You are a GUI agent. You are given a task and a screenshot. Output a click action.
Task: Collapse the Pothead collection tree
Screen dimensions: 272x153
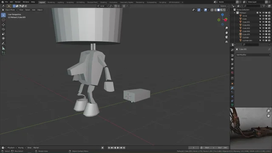click(x=235, y=13)
